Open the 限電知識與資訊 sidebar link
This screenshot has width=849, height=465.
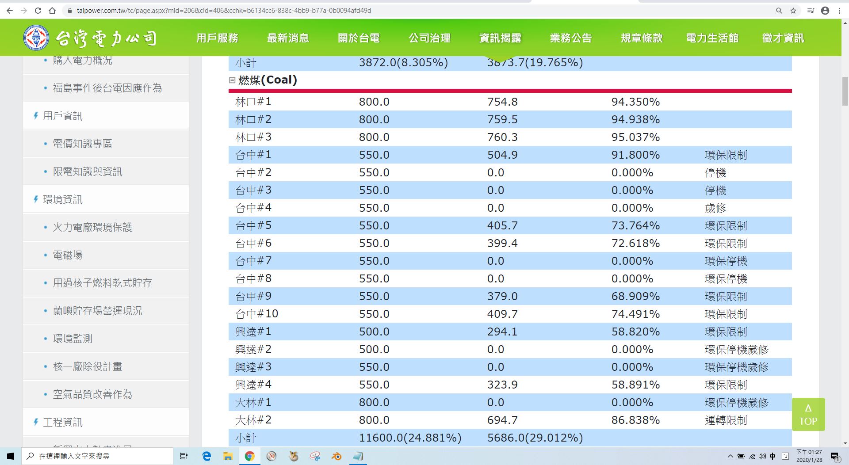click(88, 172)
